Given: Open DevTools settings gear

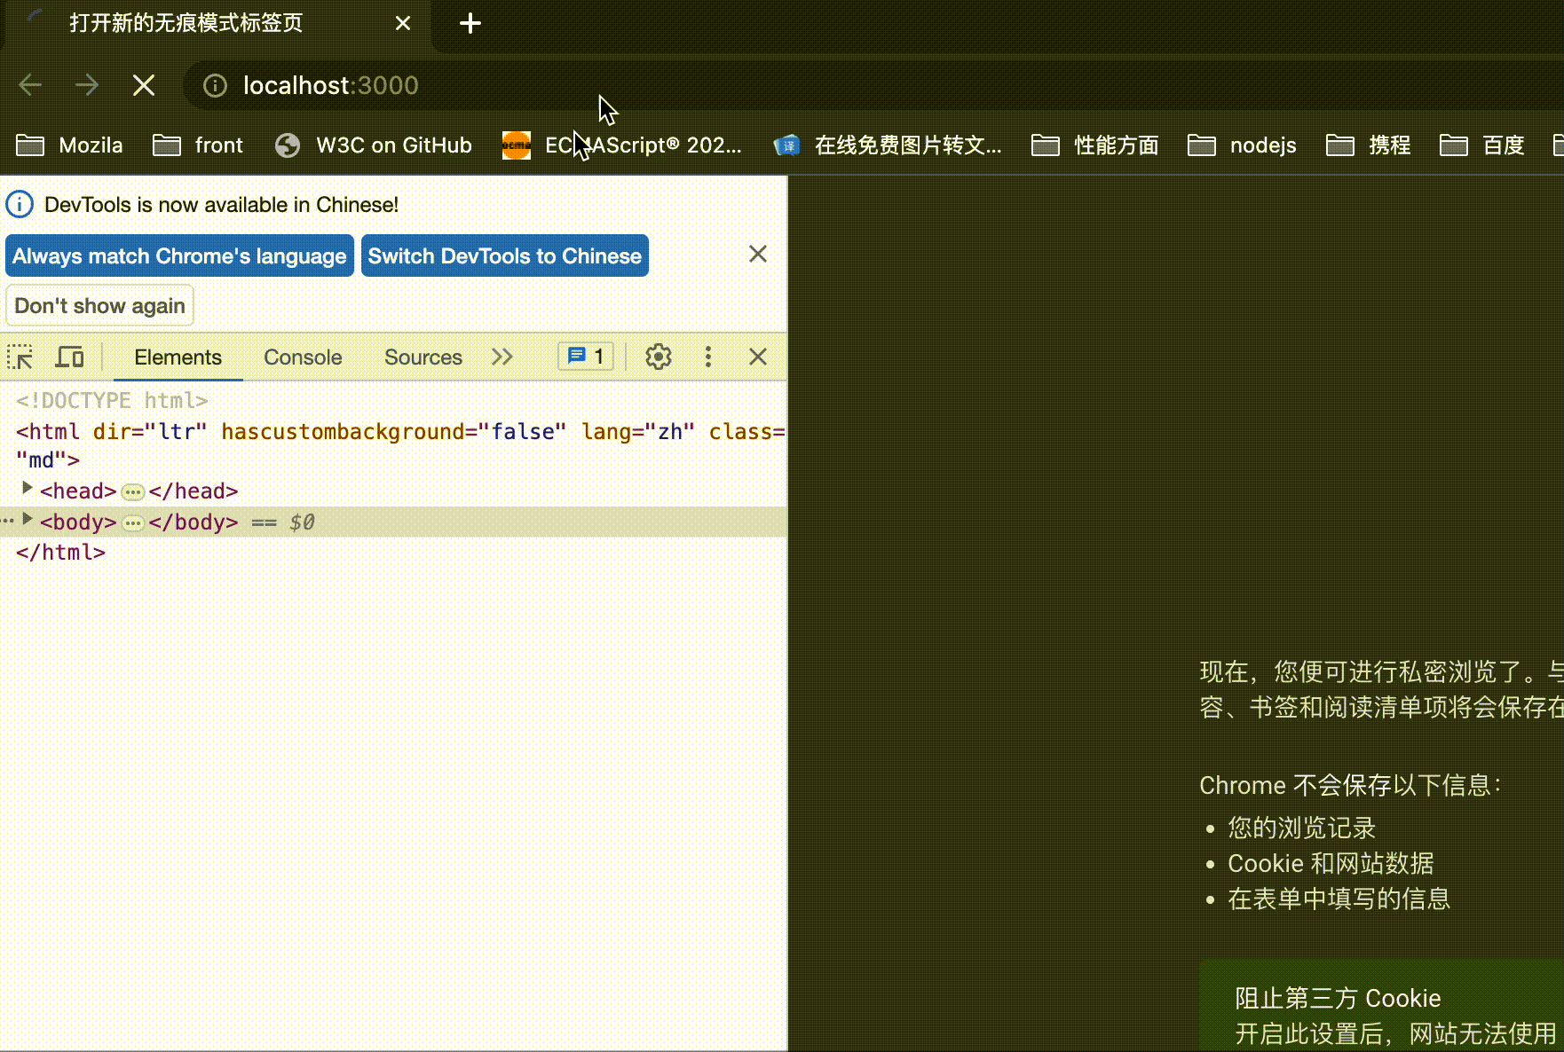Looking at the screenshot, I should coord(658,357).
